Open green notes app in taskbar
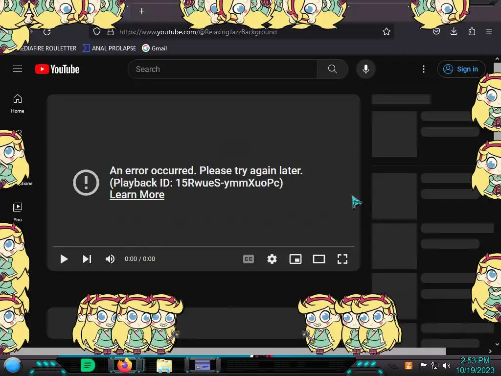The image size is (501, 376). point(88,365)
